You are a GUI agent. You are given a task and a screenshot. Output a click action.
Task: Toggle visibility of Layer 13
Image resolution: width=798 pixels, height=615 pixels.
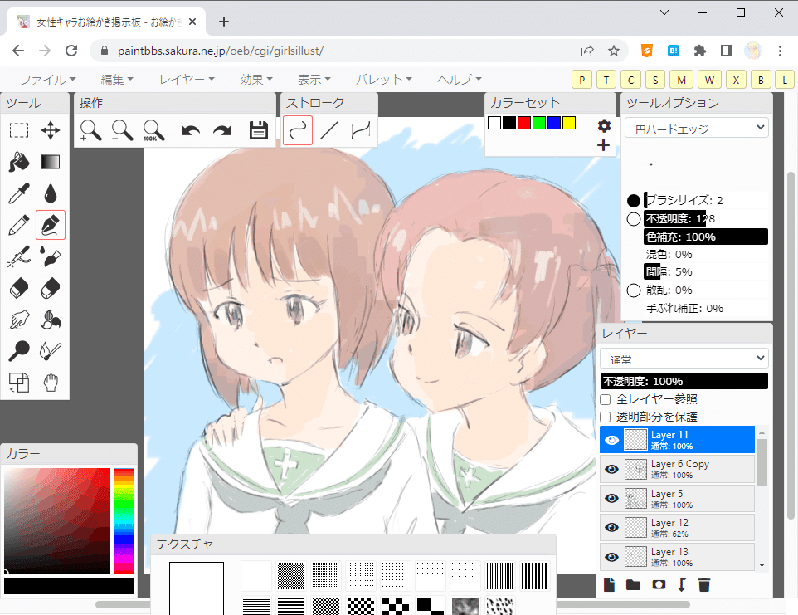(x=611, y=556)
